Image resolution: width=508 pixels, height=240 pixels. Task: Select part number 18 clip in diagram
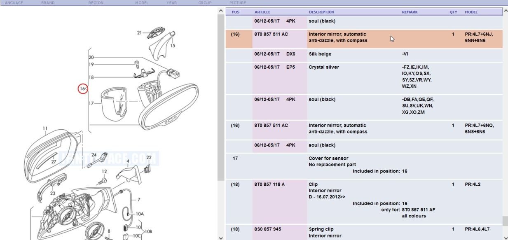[x=91, y=77]
